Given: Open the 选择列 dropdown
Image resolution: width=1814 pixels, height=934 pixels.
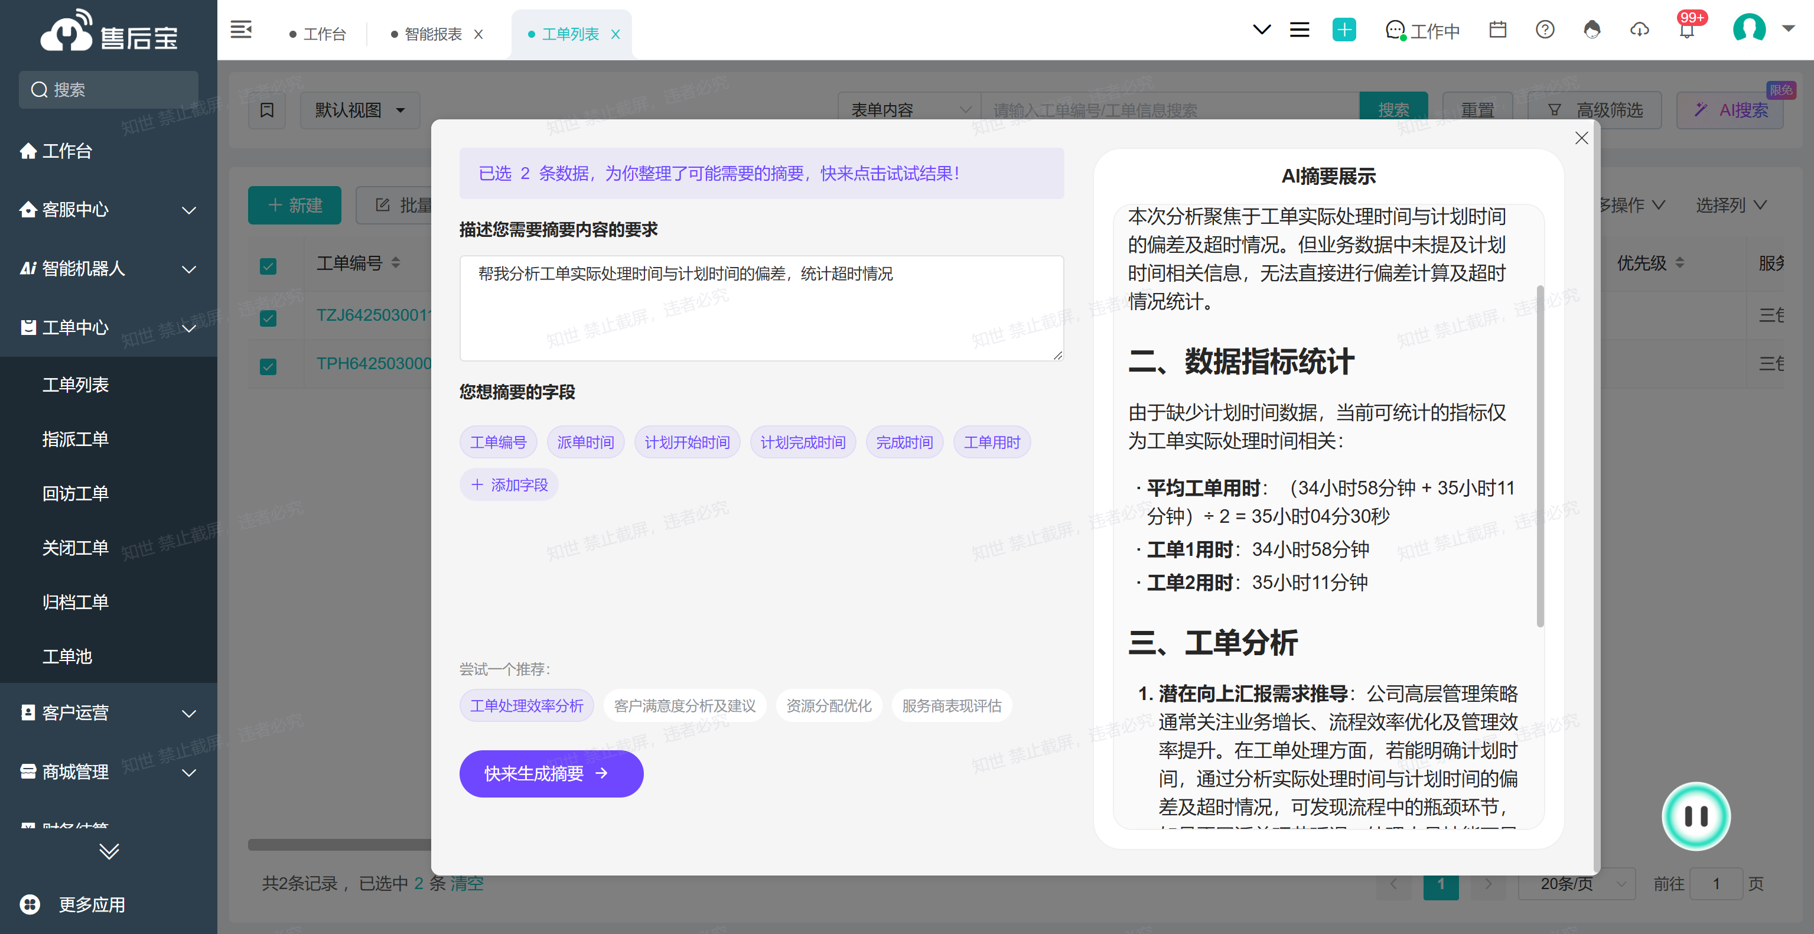Looking at the screenshot, I should pos(1731,205).
